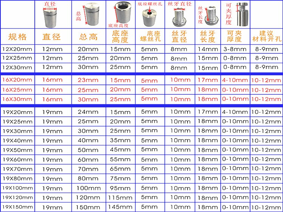The height and width of the screenshot is (212, 283).
Task: Click the 底座螺丝孔 screw hole product image
Action: (x=149, y=18)
